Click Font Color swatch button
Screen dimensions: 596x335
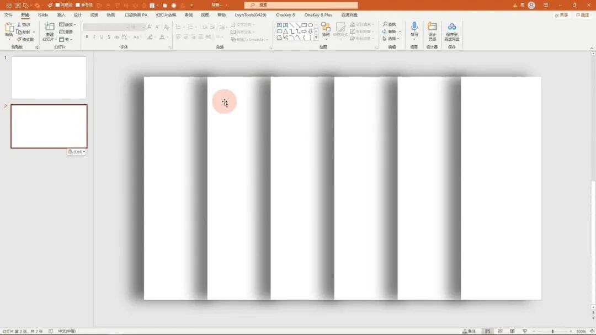[x=162, y=37]
